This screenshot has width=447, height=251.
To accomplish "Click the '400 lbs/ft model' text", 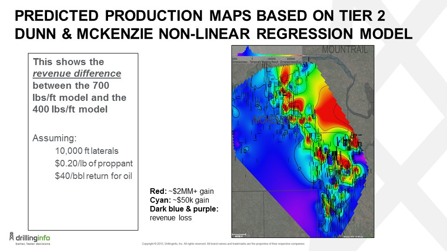I will pyautogui.click(x=70, y=109).
